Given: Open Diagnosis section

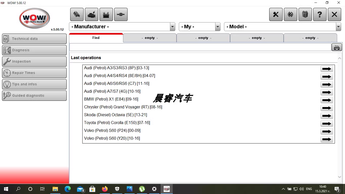Looking at the screenshot, I should (x=34, y=50).
